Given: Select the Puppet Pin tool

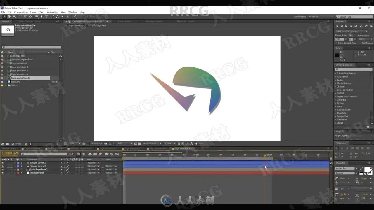Looking at the screenshot, I should (75, 17).
